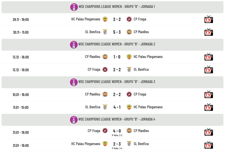This screenshot has height=152, width=225.
Task: Click HC Palau Plegamans name in Jornada 1
Action: point(86,19)
